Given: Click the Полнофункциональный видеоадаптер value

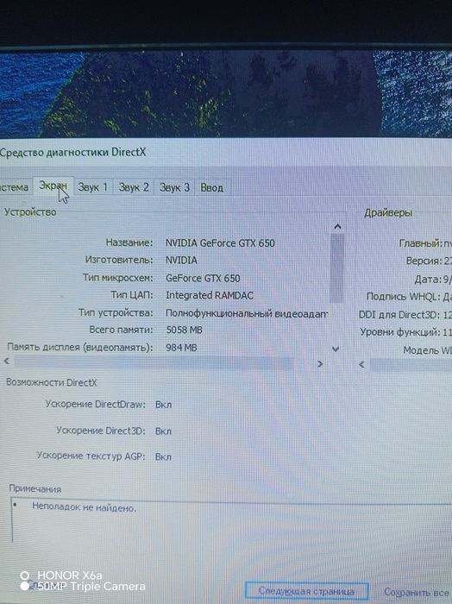Looking at the screenshot, I should 247,313.
